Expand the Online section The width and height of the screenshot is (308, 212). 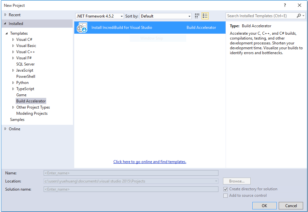click(x=5, y=129)
